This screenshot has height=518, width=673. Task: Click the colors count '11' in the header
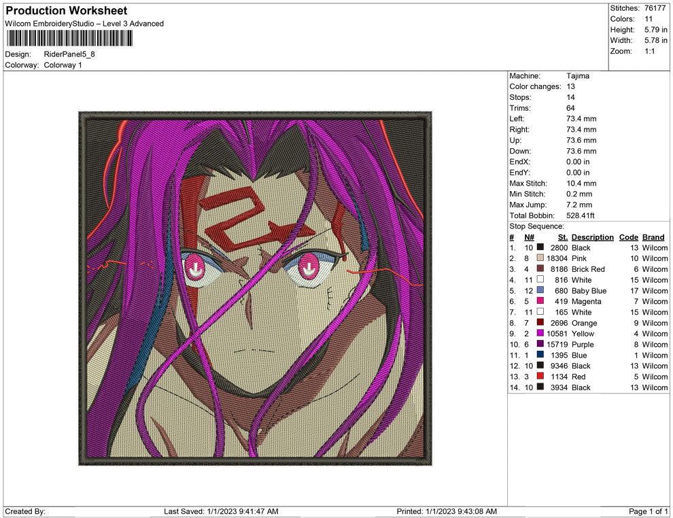pyautogui.click(x=648, y=19)
